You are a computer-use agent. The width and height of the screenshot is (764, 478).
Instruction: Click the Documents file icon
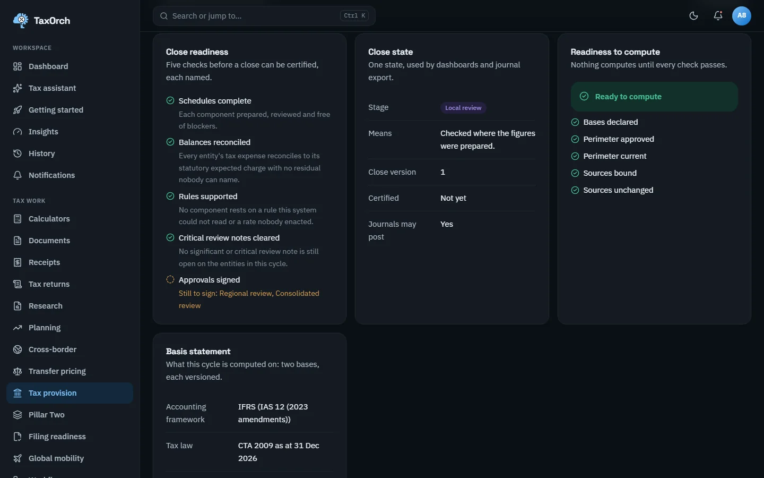click(18, 241)
